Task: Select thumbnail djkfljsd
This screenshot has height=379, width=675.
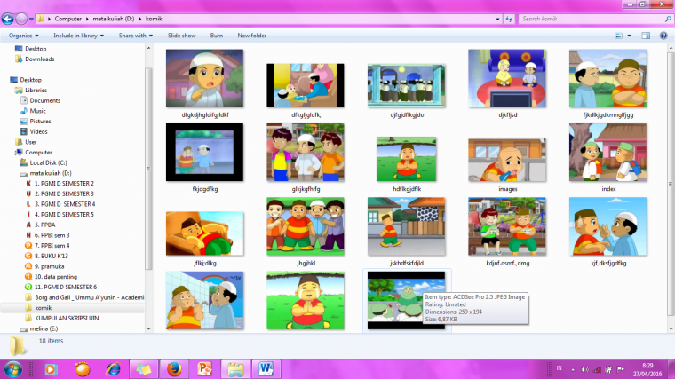Action: 507,78
